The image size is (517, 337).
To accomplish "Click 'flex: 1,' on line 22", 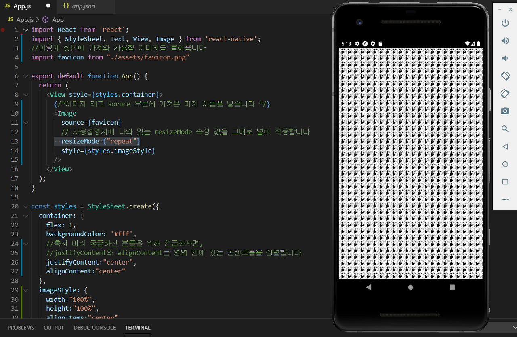I will point(61,225).
